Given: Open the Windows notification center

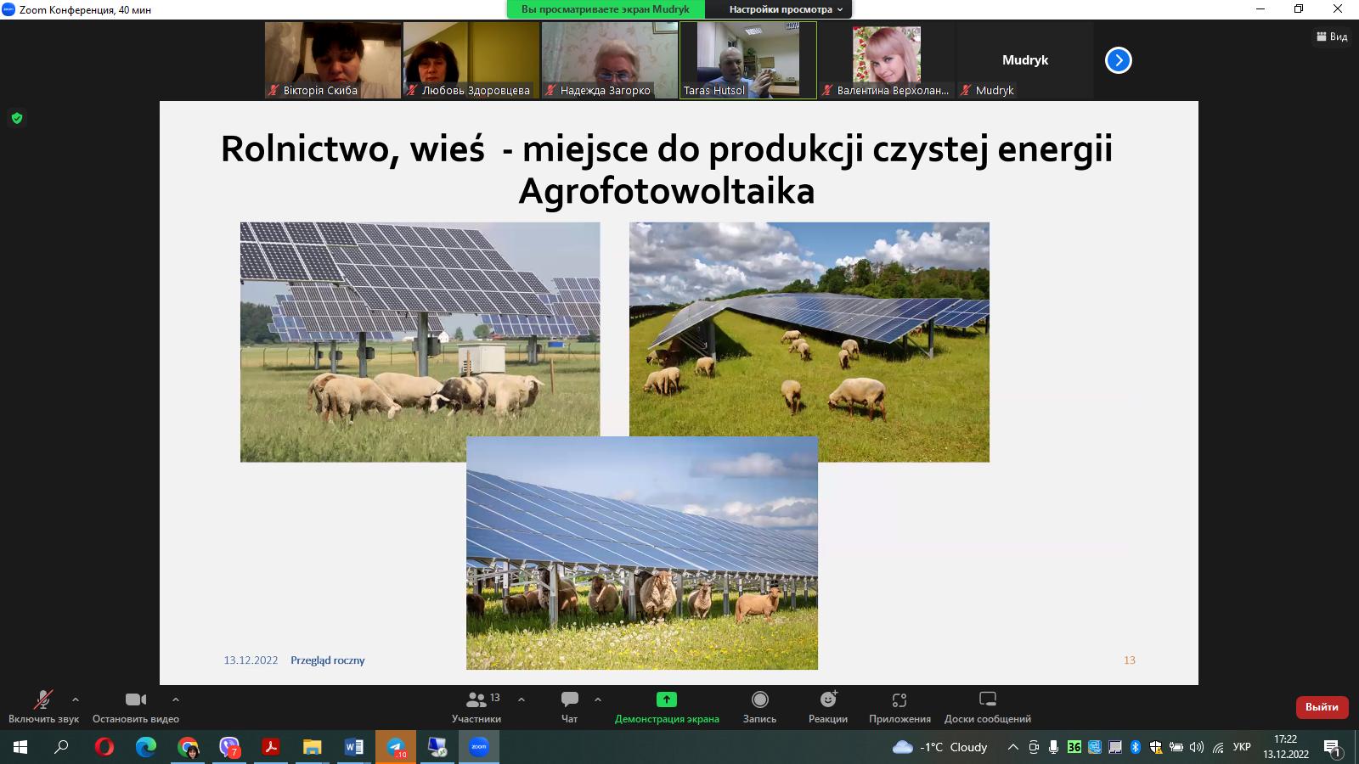Looking at the screenshot, I should pyautogui.click(x=1332, y=747).
